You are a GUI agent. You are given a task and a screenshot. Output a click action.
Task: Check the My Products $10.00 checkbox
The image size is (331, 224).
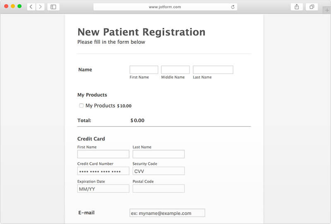click(x=82, y=106)
